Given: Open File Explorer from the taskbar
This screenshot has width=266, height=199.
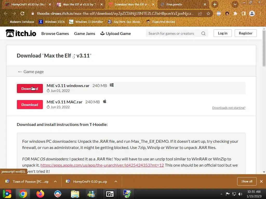Looking at the screenshot, I should coord(75,194).
